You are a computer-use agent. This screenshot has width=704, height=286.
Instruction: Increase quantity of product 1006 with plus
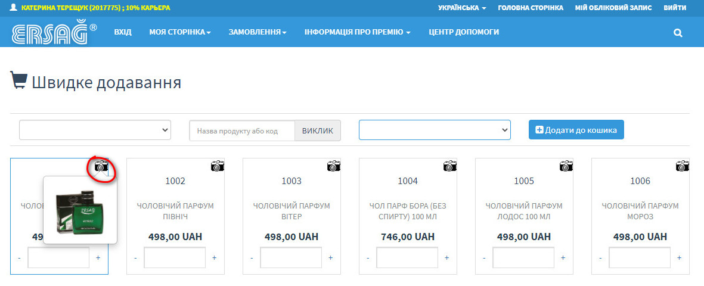[679, 258]
